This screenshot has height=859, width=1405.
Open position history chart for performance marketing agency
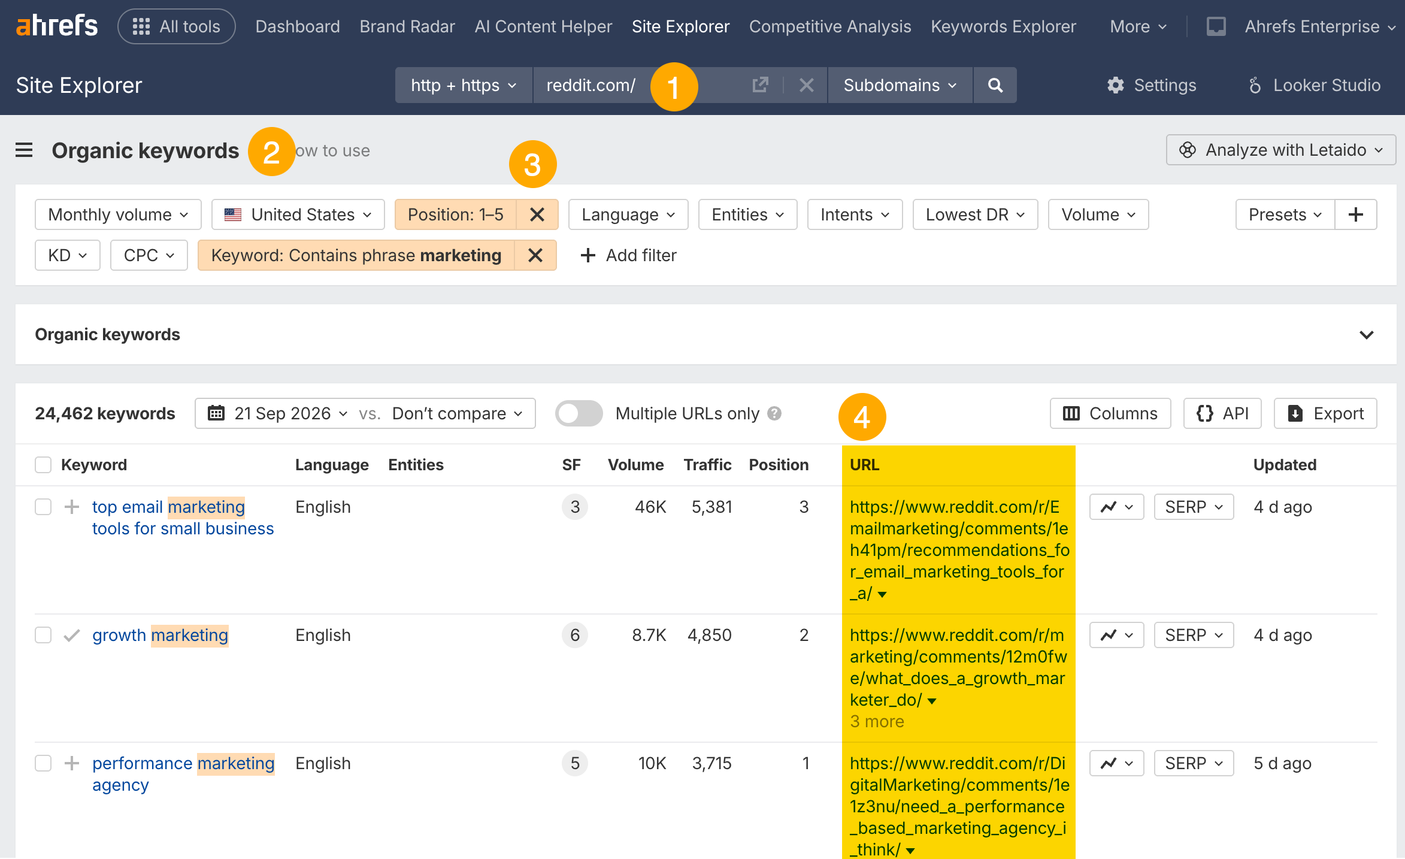(x=1117, y=763)
